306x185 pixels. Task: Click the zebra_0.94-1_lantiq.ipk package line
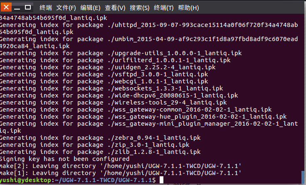[100, 138]
